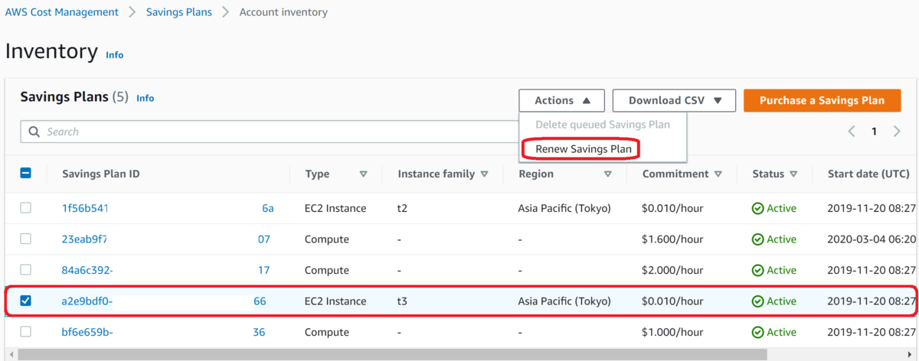This screenshot has width=919, height=361.
Task: Open the Download CSV dropdown
Action: (x=674, y=100)
